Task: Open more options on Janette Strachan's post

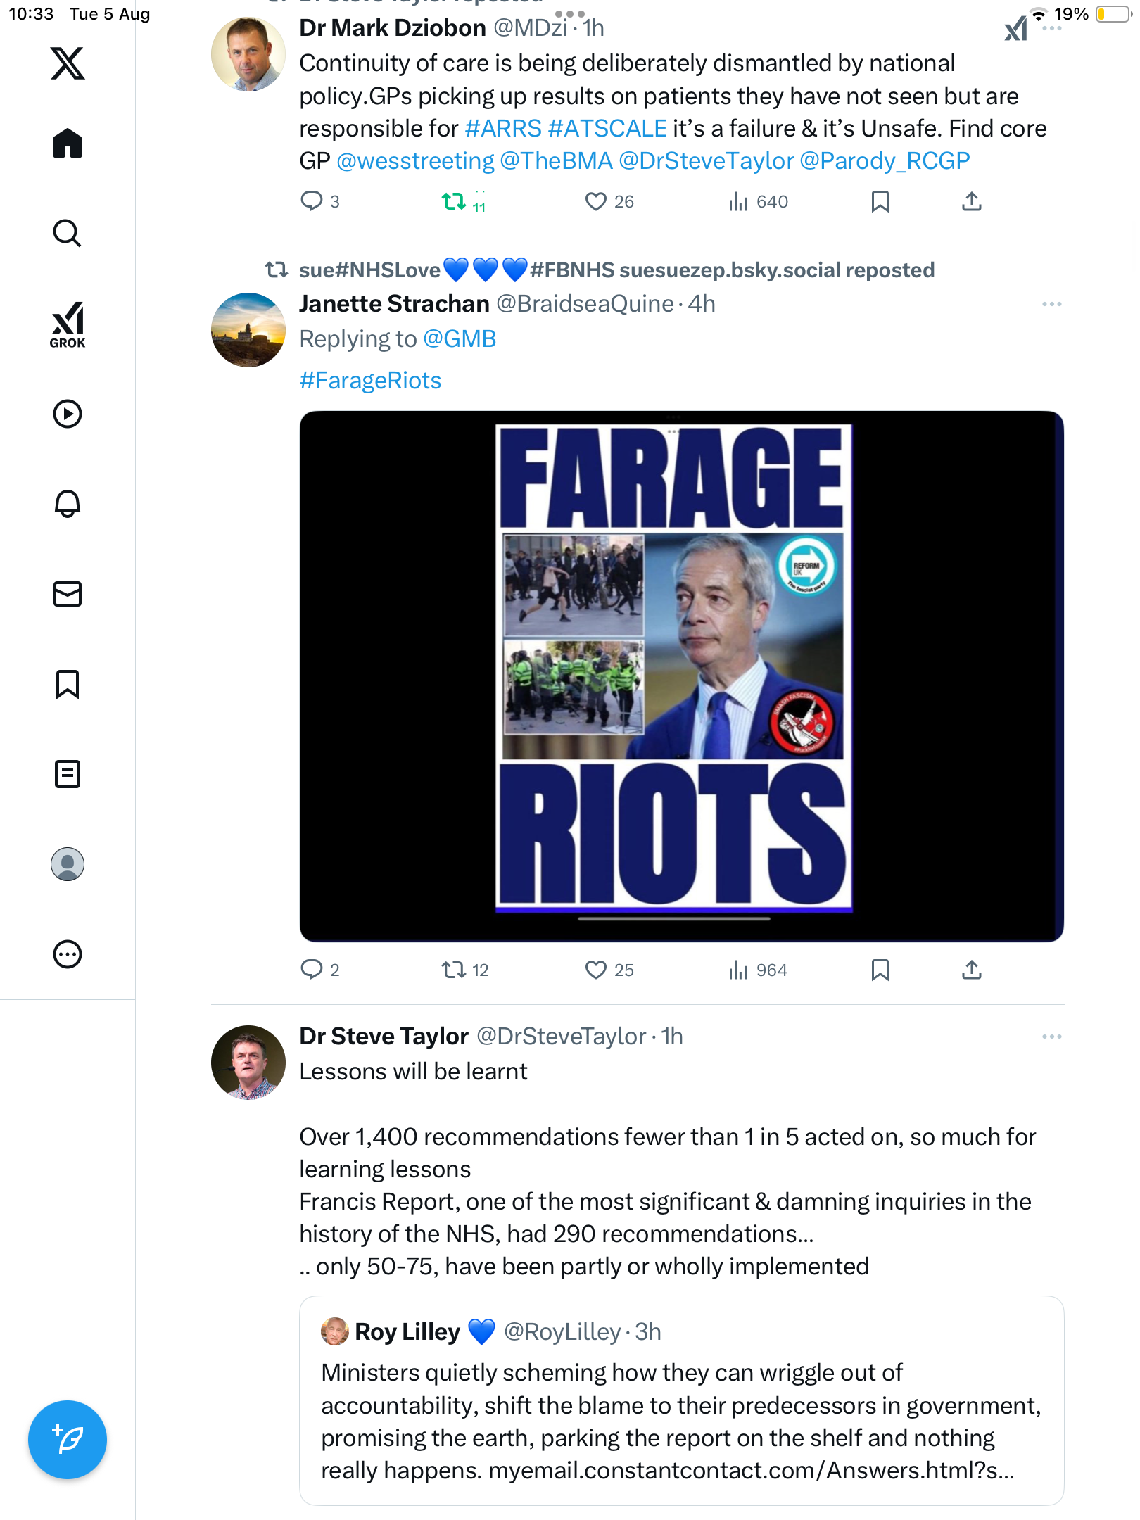Action: (x=1051, y=304)
